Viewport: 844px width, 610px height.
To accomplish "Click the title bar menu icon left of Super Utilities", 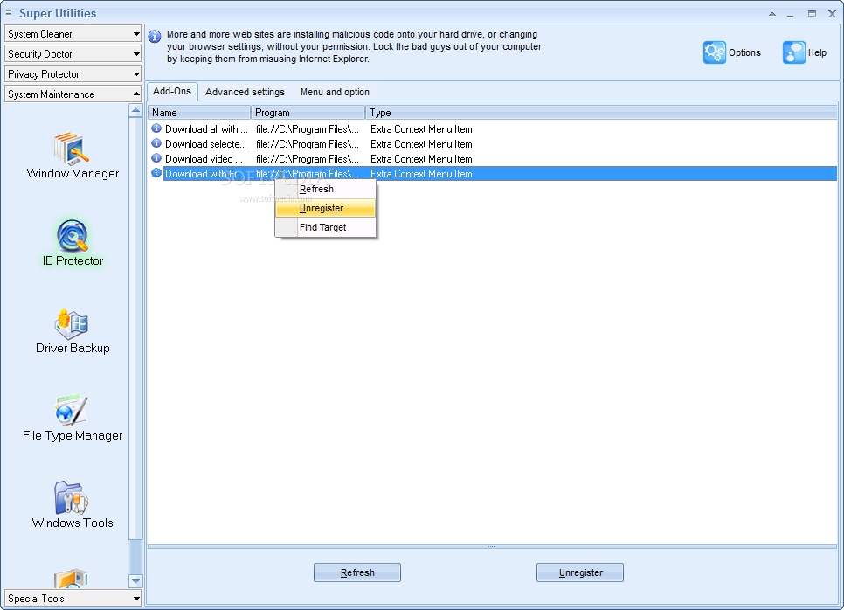I will tap(9, 12).
